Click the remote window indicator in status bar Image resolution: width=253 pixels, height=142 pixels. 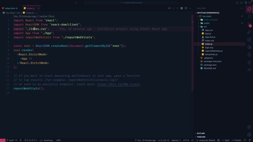click(x=3, y=140)
